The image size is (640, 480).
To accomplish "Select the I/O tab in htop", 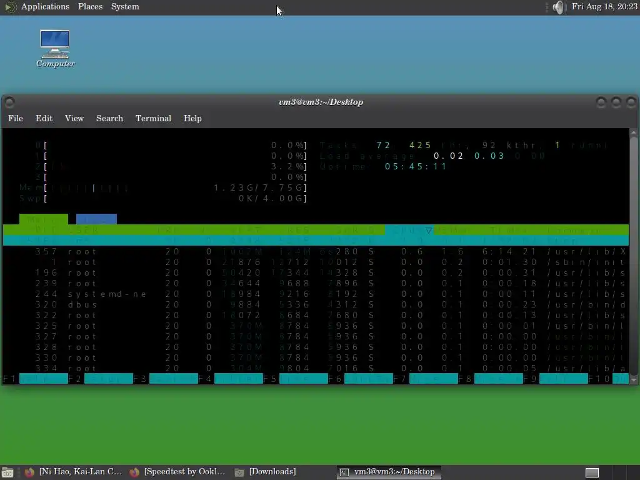I will pyautogui.click(x=96, y=219).
